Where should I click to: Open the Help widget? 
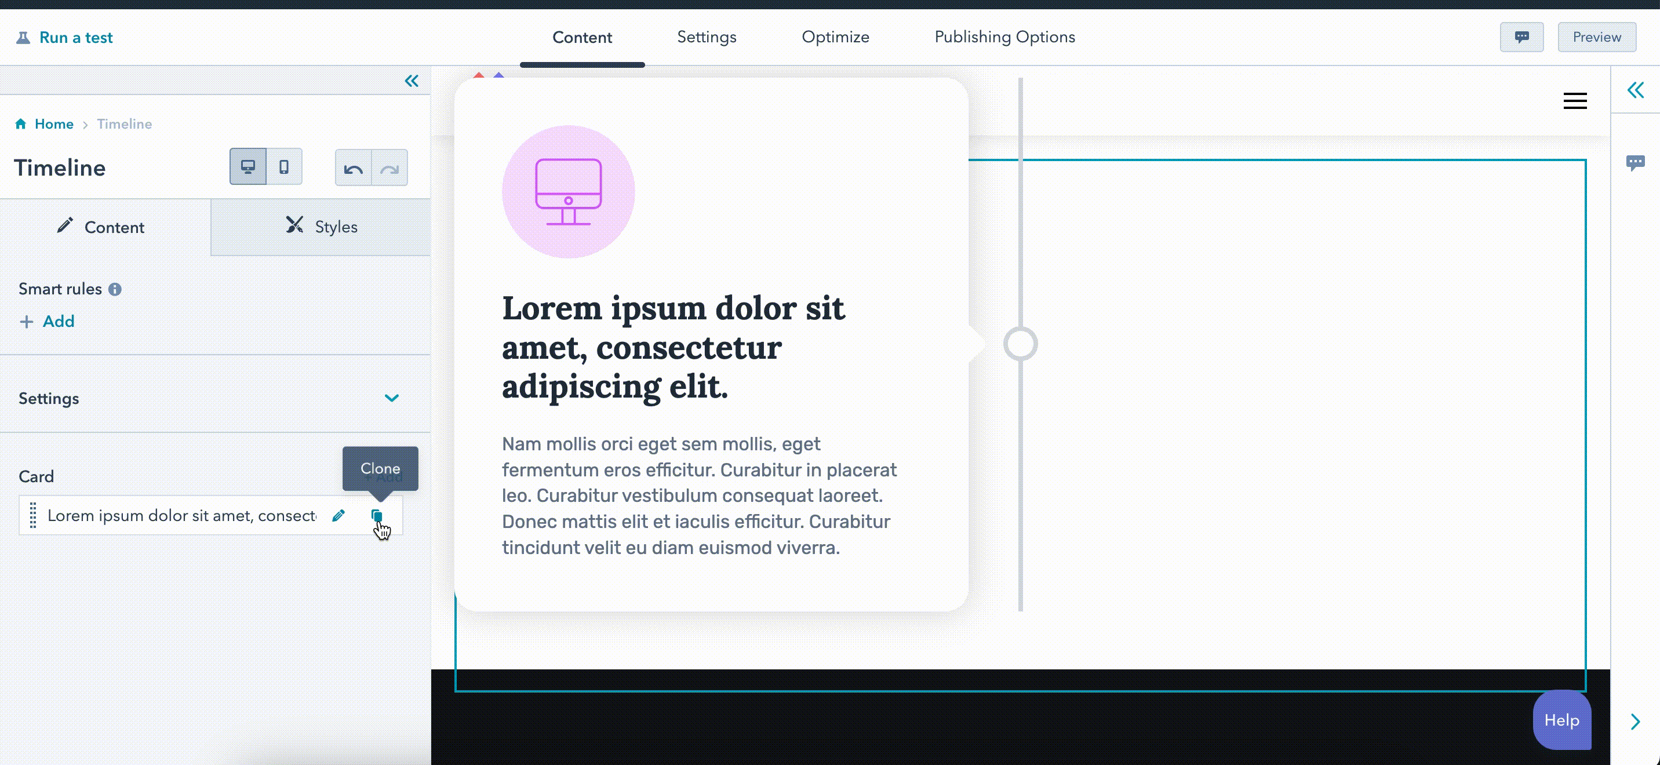click(x=1561, y=720)
